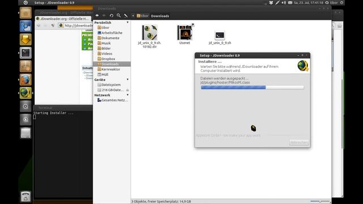Open Terminal from the launcher
Viewport: 363px width, 204px height.
[x=26, y=53]
